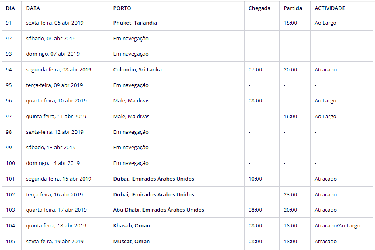Image resolution: width=375 pixels, height=250 pixels.
Task: Open the Colombo, Sri Lanka port link
Action: click(x=137, y=70)
